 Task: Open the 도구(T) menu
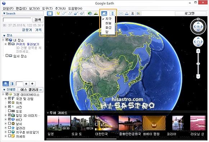[x=47, y=8]
